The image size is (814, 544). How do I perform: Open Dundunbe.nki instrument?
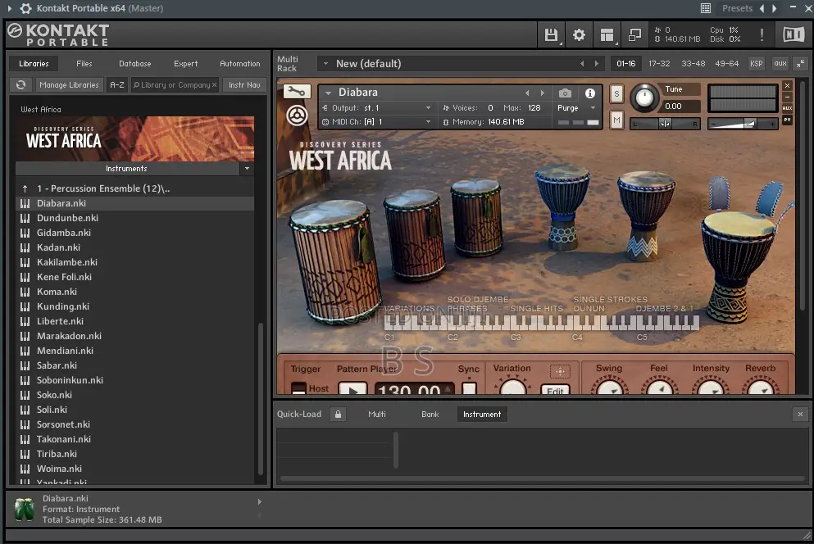coord(137,218)
